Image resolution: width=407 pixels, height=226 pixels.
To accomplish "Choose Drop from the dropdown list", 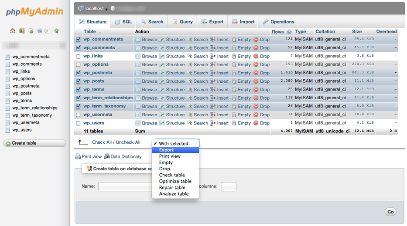I will [x=175, y=169].
